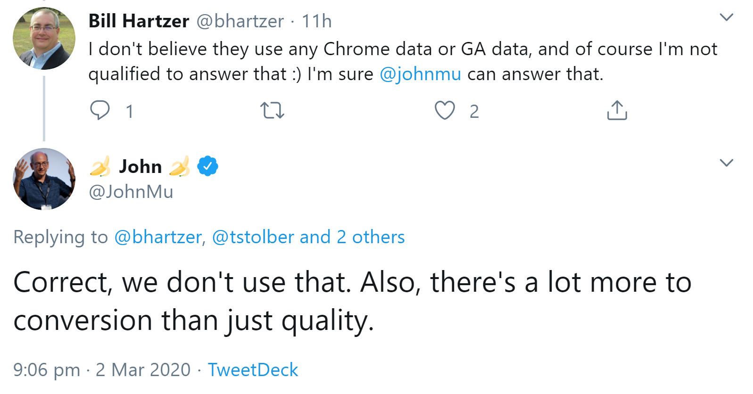
Task: Click the reply icon on Bill Hartzer's tweet
Action: pyautogui.click(x=100, y=111)
